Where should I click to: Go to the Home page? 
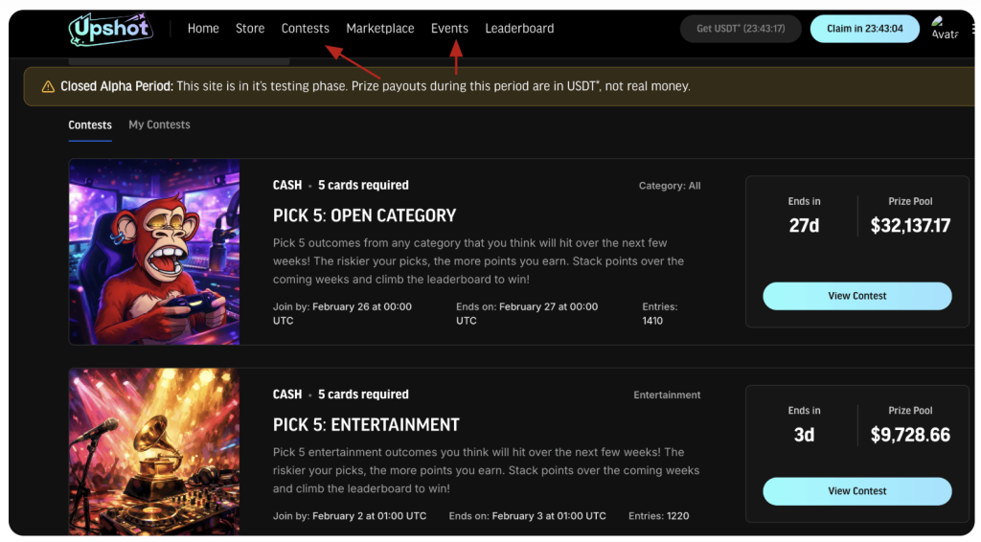[x=203, y=28]
